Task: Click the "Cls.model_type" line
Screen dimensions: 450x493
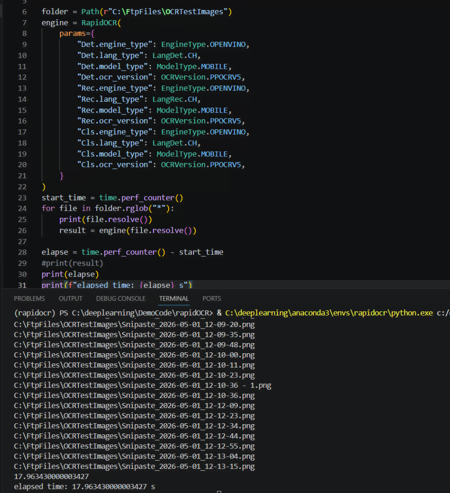Action: coord(154,154)
